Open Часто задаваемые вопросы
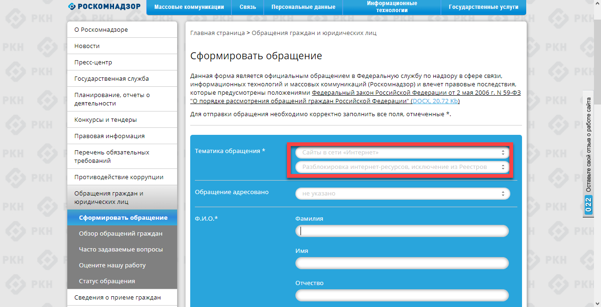Viewport: 601px width, 307px height. (x=122, y=250)
